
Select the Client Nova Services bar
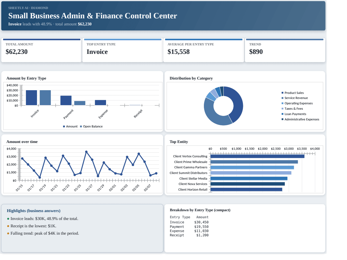[x=247, y=184]
